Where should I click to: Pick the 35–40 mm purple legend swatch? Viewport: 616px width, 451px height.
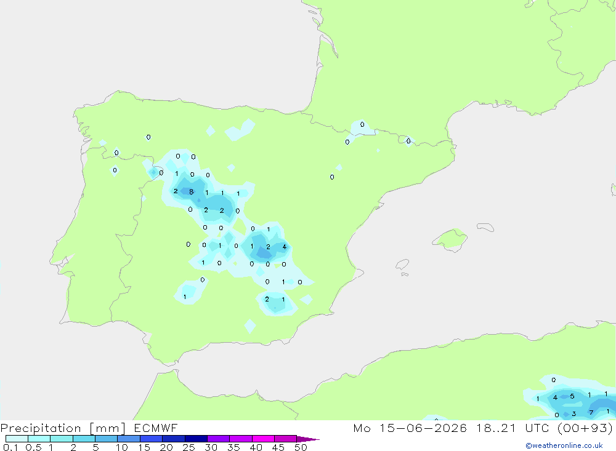(241, 439)
